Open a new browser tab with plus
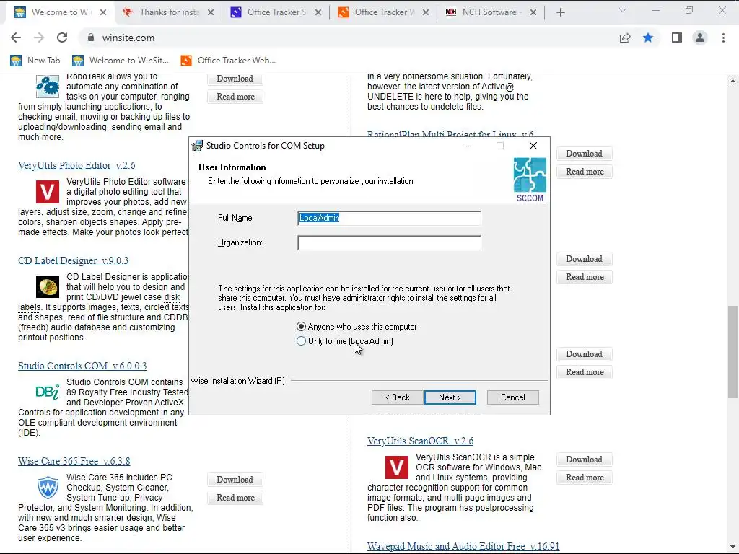The height and width of the screenshot is (554, 739). tap(560, 13)
